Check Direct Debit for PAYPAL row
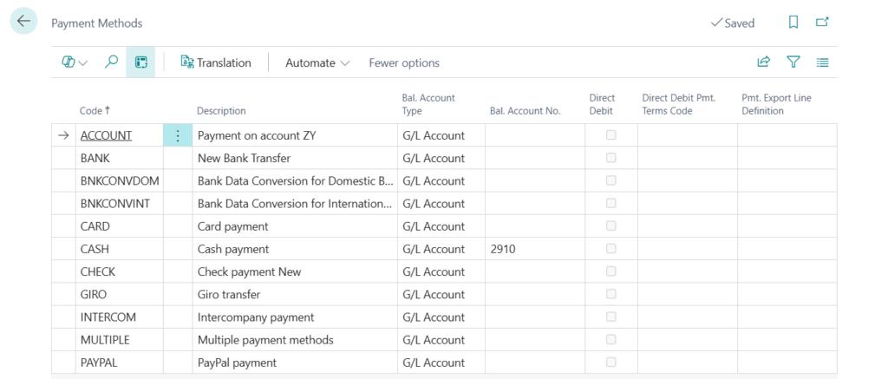888x379 pixels. point(610,362)
